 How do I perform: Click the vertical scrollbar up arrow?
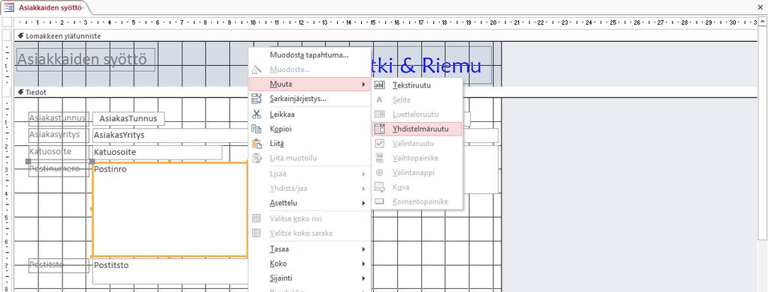coord(763,22)
